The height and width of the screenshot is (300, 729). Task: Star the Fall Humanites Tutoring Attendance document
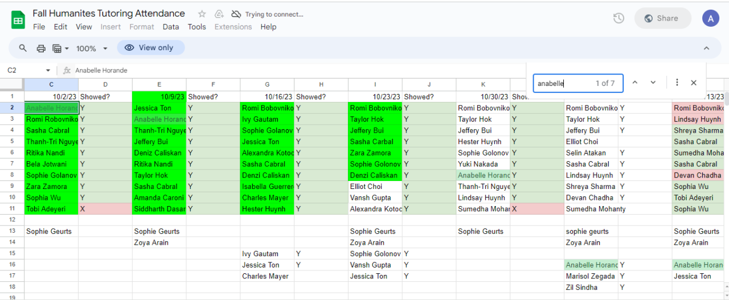(202, 14)
